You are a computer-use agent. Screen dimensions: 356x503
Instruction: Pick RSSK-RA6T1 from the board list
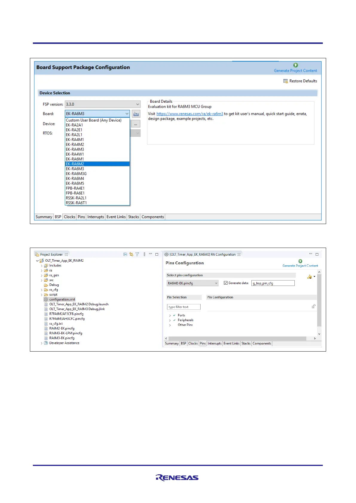click(97, 203)
